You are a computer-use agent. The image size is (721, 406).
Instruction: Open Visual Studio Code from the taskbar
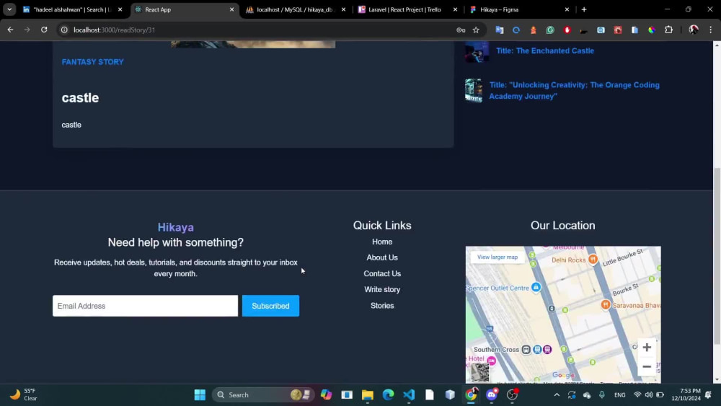[409, 395]
